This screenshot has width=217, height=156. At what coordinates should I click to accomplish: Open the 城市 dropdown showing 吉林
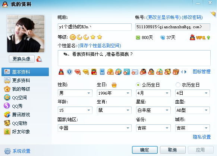click(x=192, y=128)
